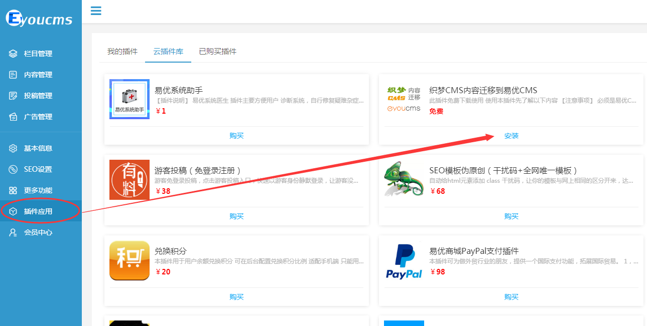
Task: Buy the 易优系统助手 plugin
Action: [236, 136]
